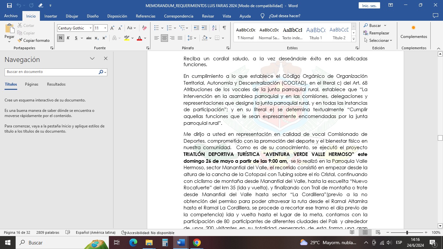The width and height of the screenshot is (443, 249).
Task: Click the Grow Font size icon
Action: [112, 28]
